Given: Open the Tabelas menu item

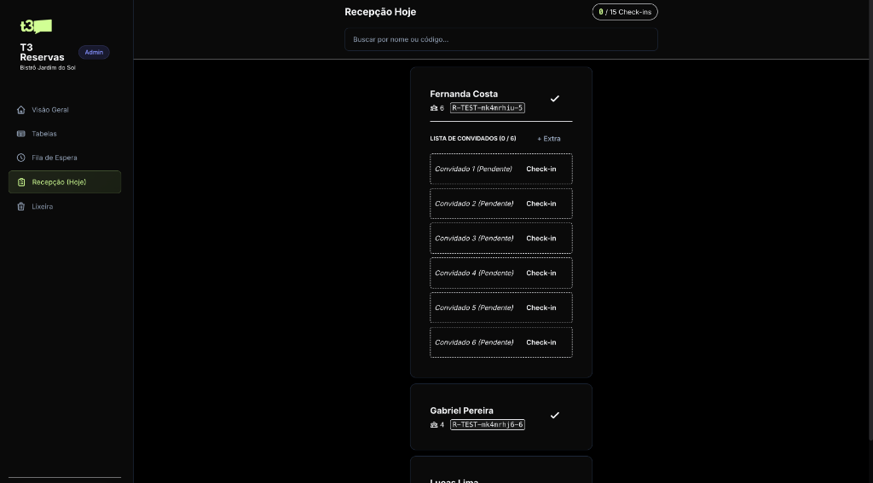Looking at the screenshot, I should pos(44,134).
